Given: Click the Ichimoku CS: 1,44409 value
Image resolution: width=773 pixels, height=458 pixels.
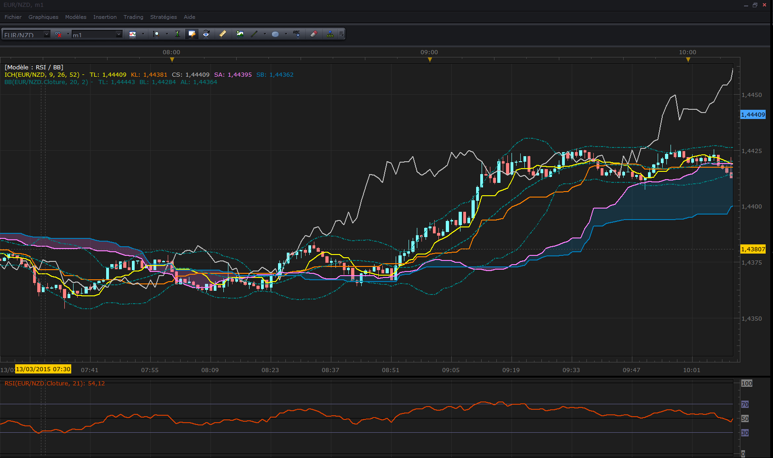Looking at the screenshot, I should coord(191,75).
